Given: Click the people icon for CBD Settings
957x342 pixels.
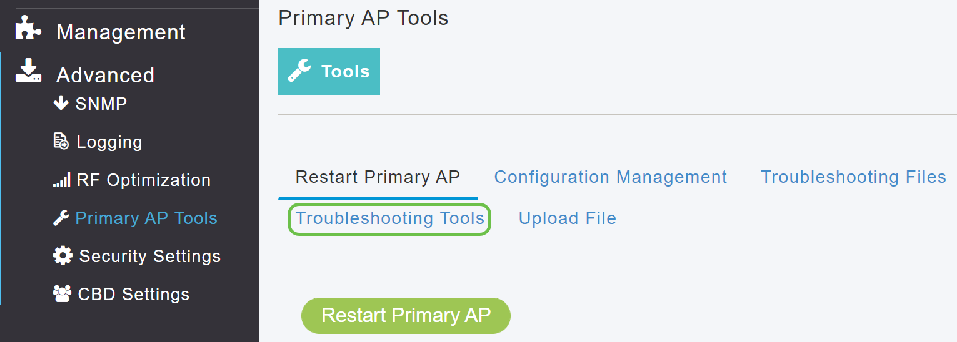Looking at the screenshot, I should 62,294.
